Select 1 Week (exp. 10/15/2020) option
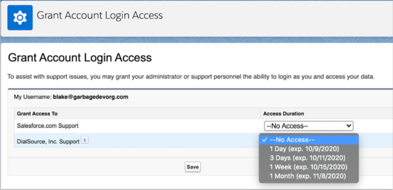 pos(308,167)
